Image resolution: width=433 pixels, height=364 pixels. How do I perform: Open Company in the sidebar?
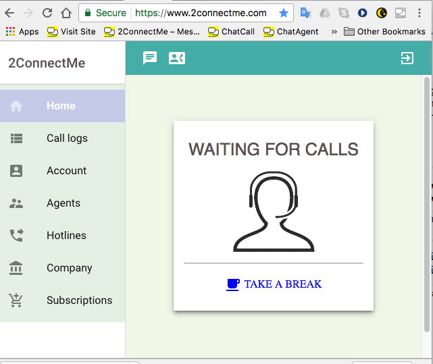tap(62, 268)
